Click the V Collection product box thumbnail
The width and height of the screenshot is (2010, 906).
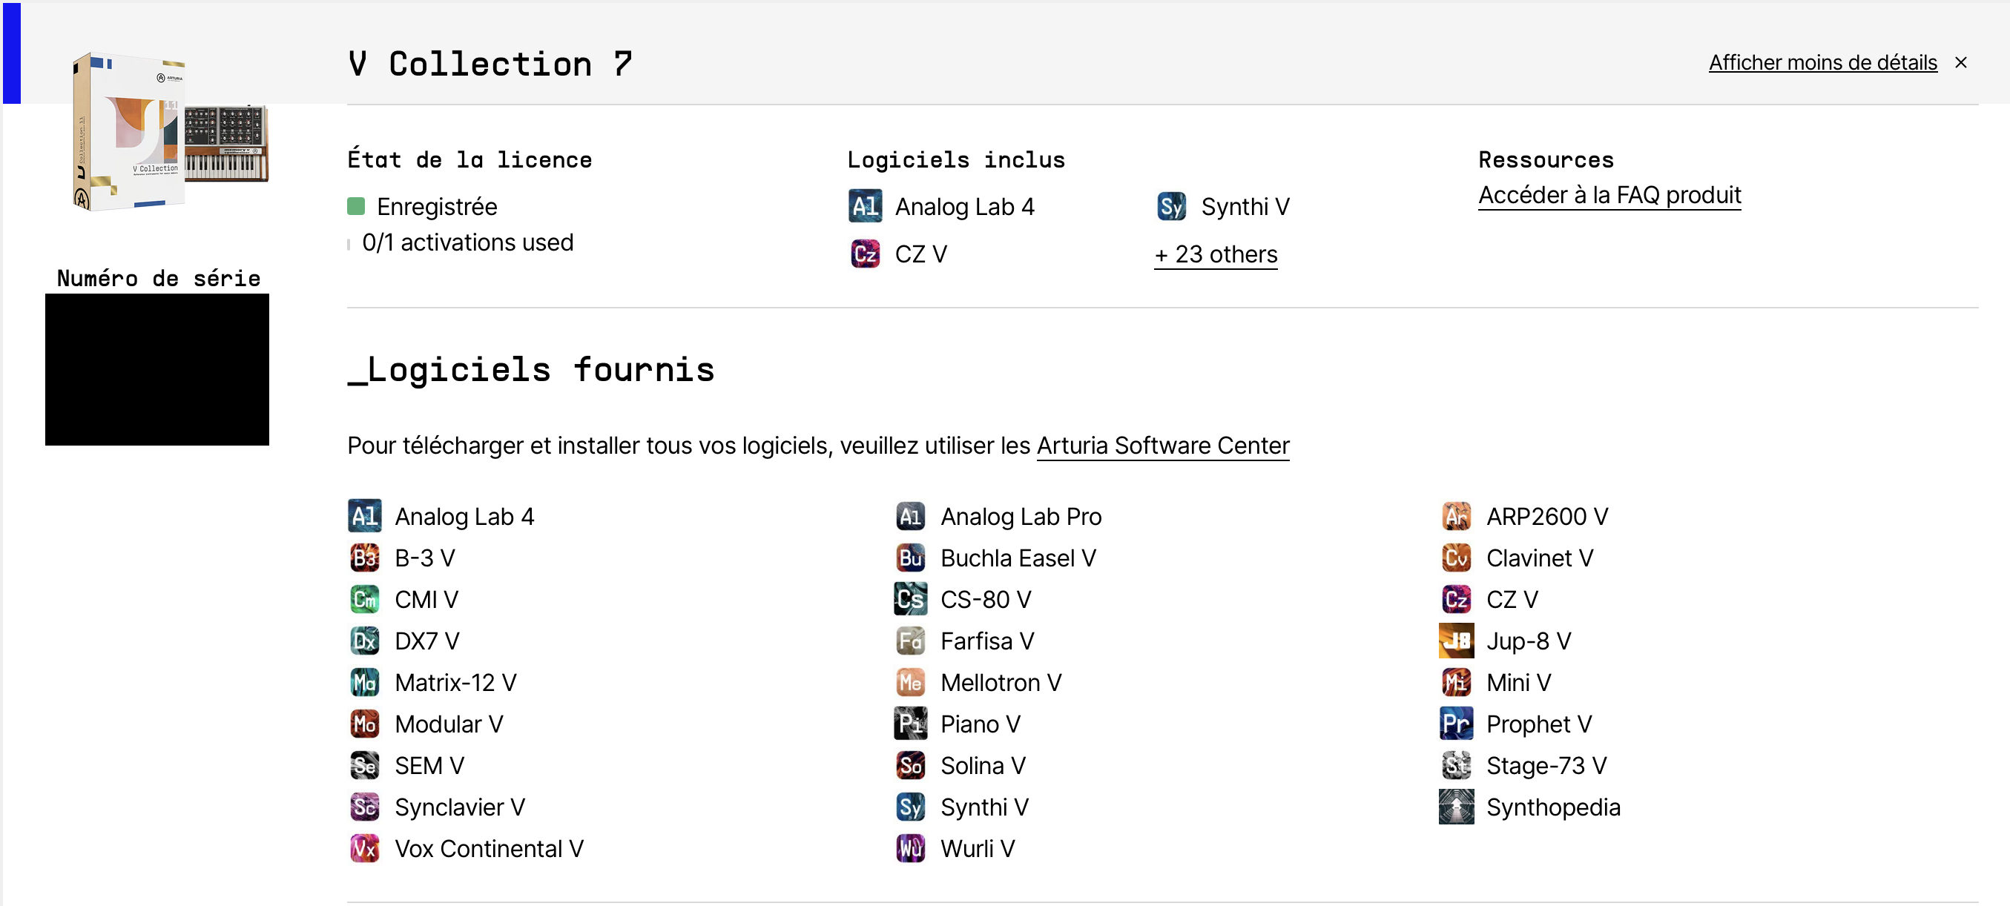(170, 131)
